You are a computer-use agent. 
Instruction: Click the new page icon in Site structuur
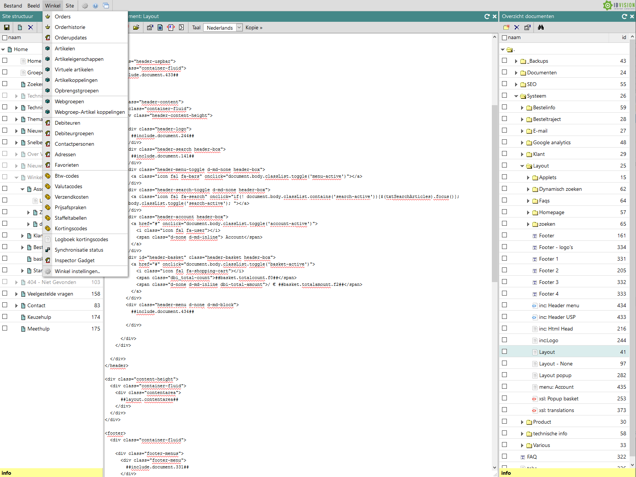pyautogui.click(x=20, y=27)
